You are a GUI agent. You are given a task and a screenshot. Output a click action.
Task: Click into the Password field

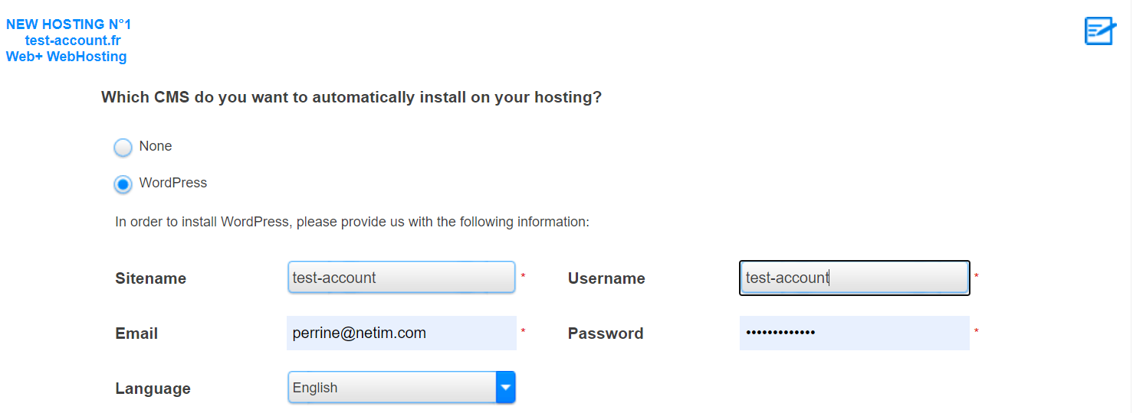pyautogui.click(x=855, y=333)
